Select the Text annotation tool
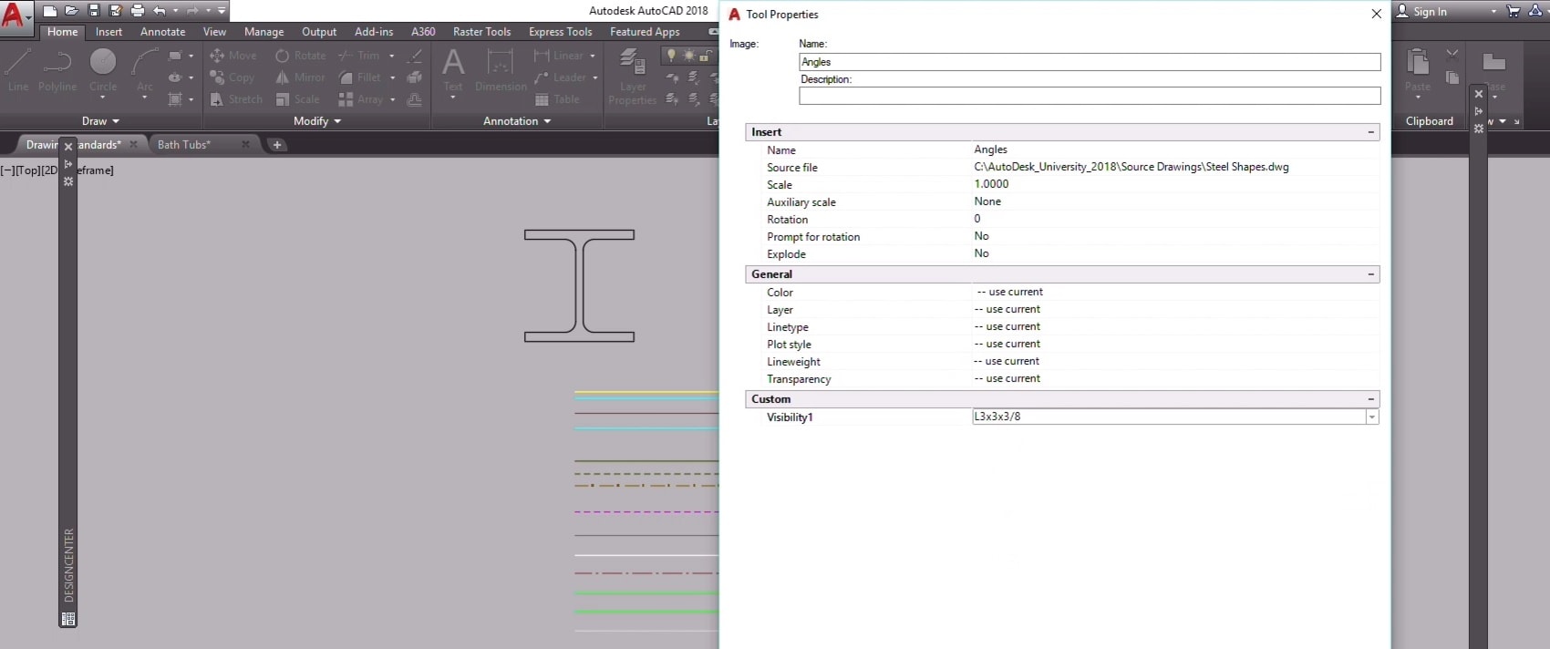Screen dimensions: 1550x649 pyautogui.click(x=453, y=70)
